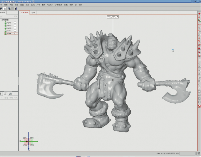Open the 编辑 menu
201x157 pixels.
(x=6, y=5)
